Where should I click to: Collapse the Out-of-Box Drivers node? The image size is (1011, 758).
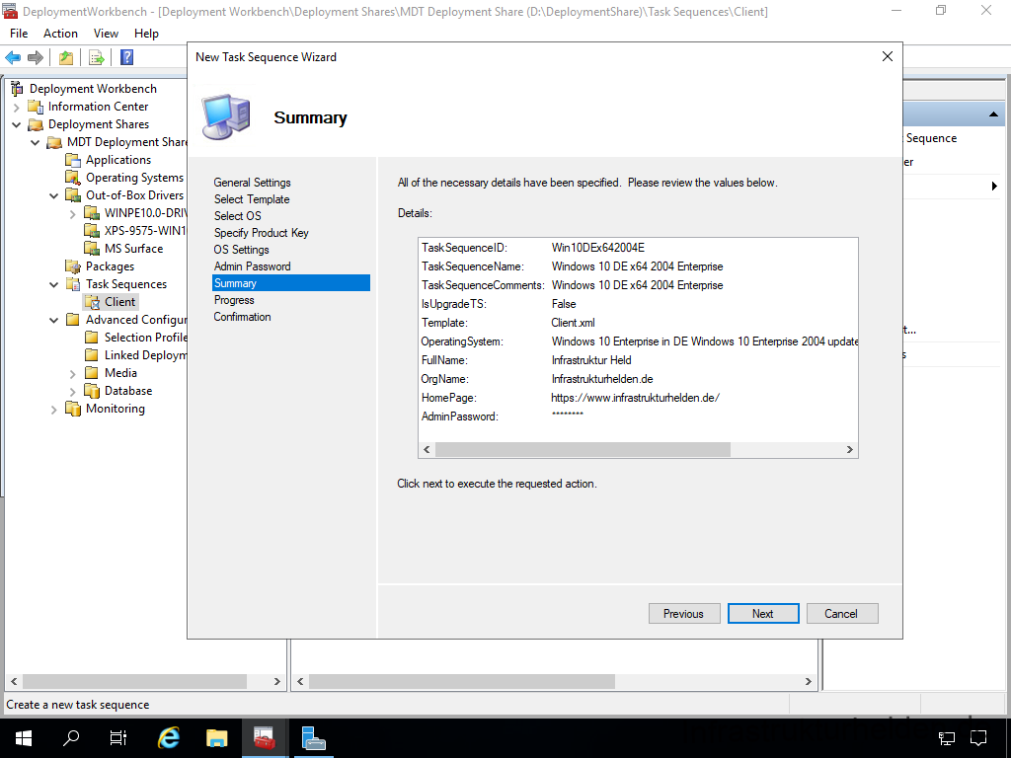point(54,196)
